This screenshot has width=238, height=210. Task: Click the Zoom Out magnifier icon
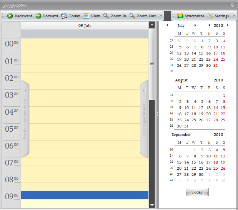(132, 16)
